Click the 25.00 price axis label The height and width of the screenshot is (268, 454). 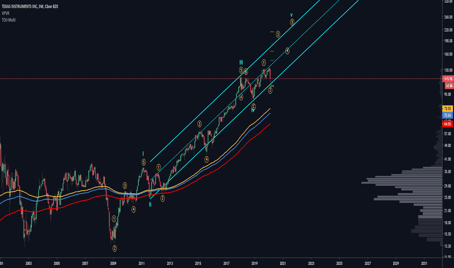click(448, 197)
